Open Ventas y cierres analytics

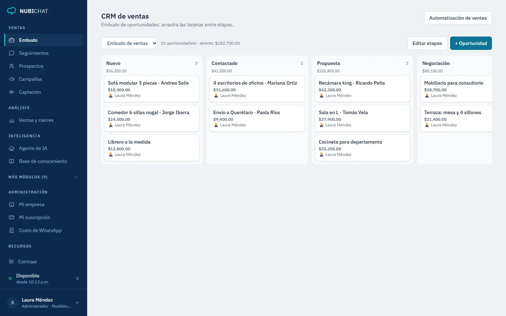click(x=44, y=120)
